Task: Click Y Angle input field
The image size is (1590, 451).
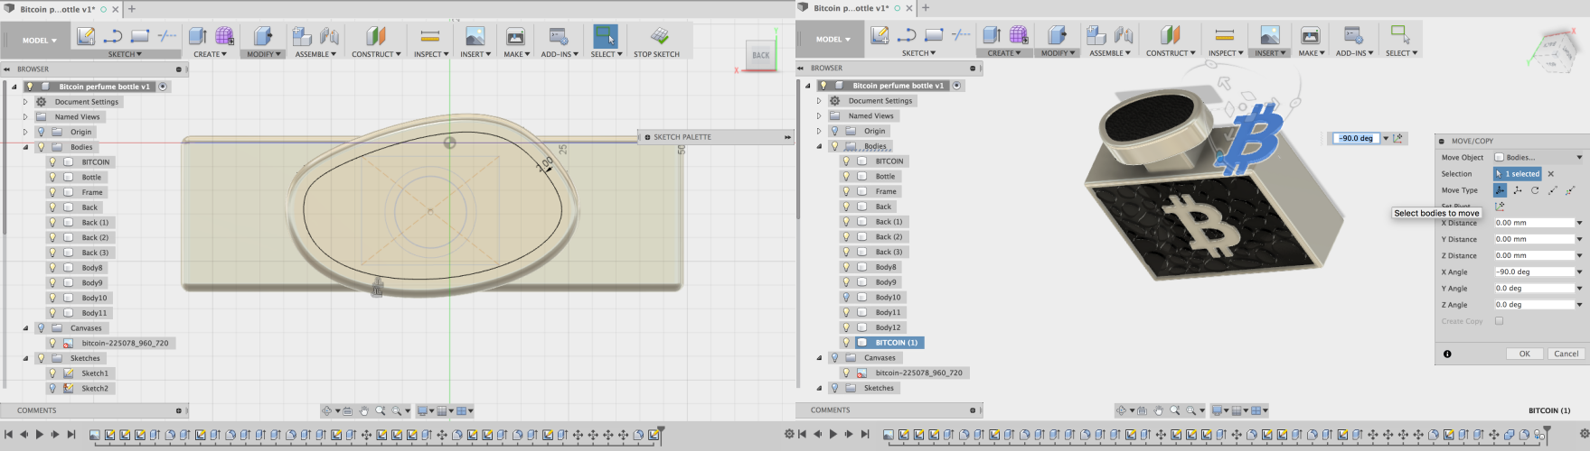Action: (1534, 289)
